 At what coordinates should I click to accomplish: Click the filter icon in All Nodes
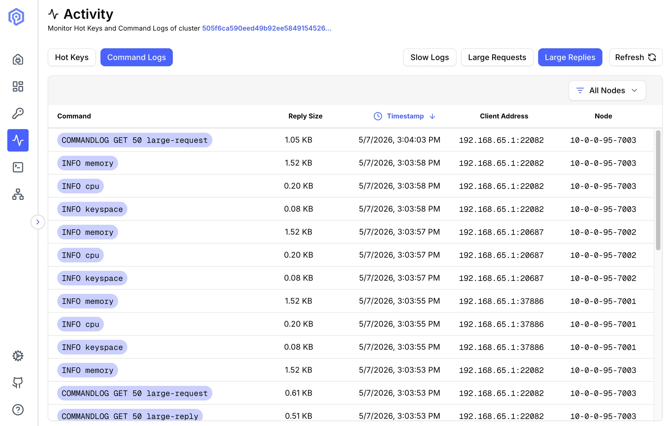[580, 90]
